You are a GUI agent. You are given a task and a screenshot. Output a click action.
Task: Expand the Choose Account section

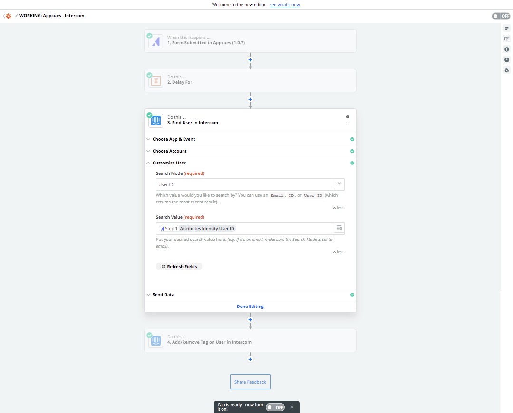point(250,151)
